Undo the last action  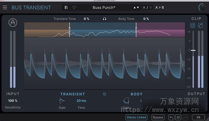[171, 117]
